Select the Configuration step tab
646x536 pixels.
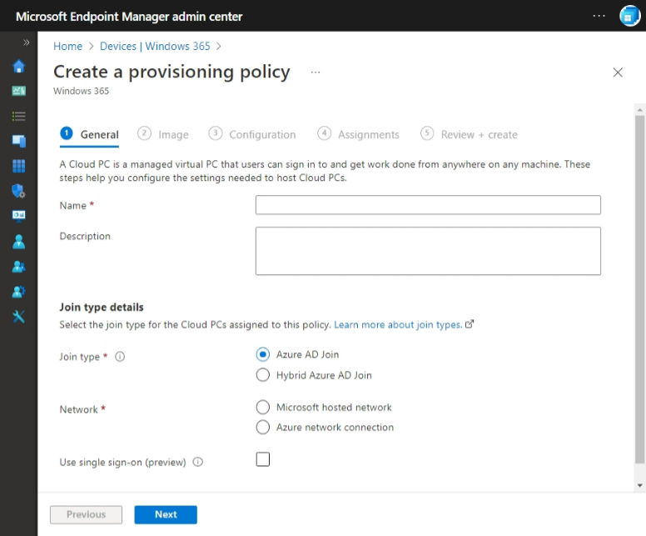[252, 134]
